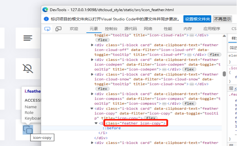Open the 性能 tab
Image resolution: width=237 pixels, height=146 pixels.
coord(168,29)
